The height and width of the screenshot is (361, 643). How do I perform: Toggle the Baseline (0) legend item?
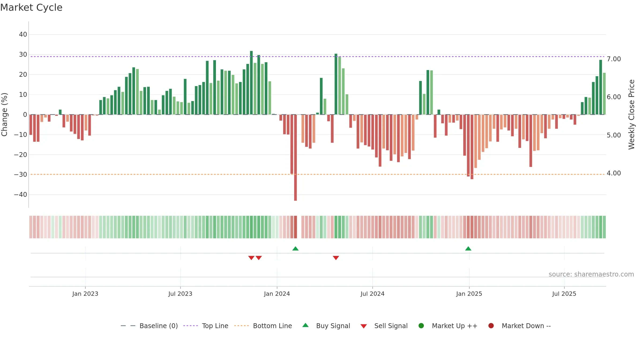[x=149, y=326]
